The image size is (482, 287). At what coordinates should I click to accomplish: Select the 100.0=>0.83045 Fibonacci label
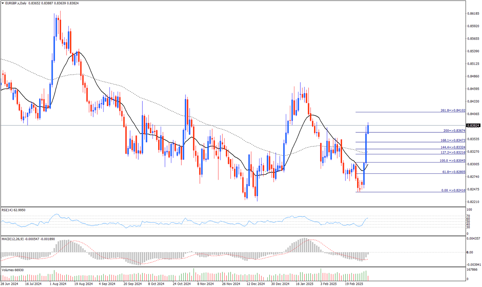click(x=452, y=161)
